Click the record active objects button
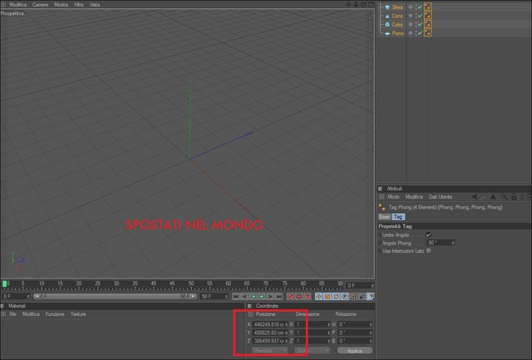 tap(290, 297)
